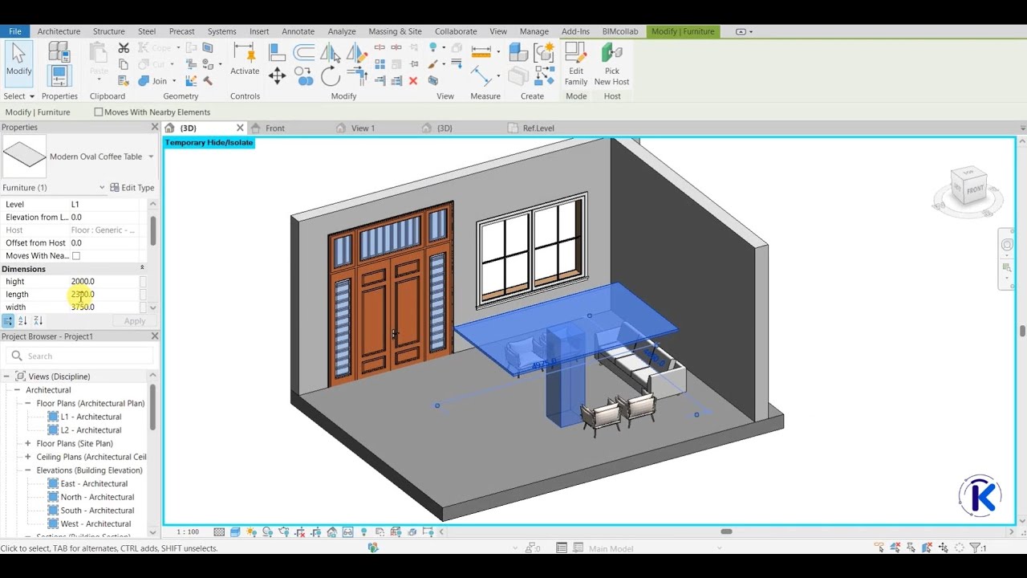
Task: Collapse Elevations (Building Elevation) node
Action: [28, 470]
